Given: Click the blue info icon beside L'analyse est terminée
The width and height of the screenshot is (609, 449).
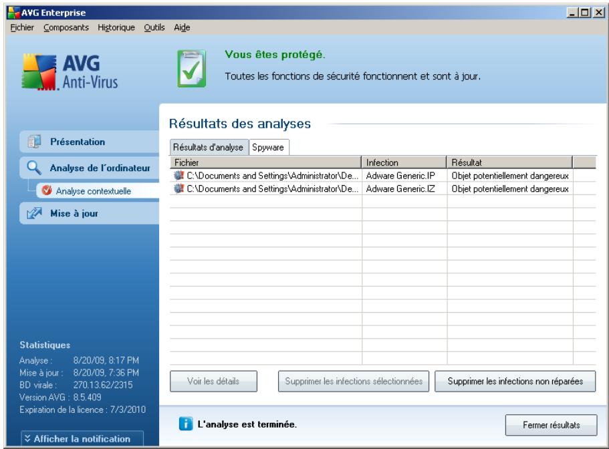Looking at the screenshot, I should coord(186,424).
